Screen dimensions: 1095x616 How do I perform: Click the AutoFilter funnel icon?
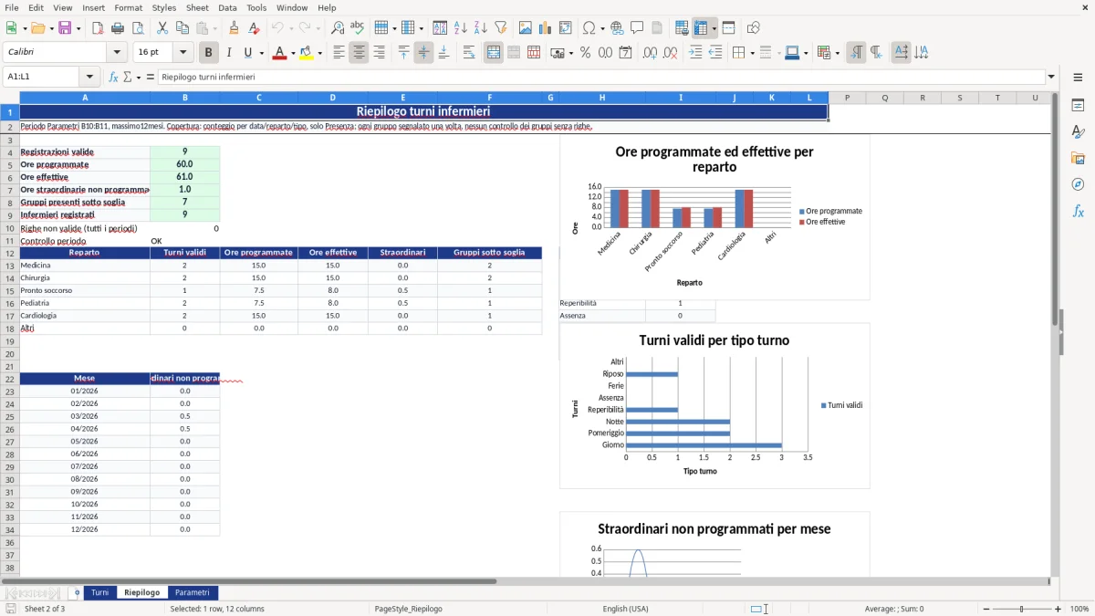(x=500, y=28)
